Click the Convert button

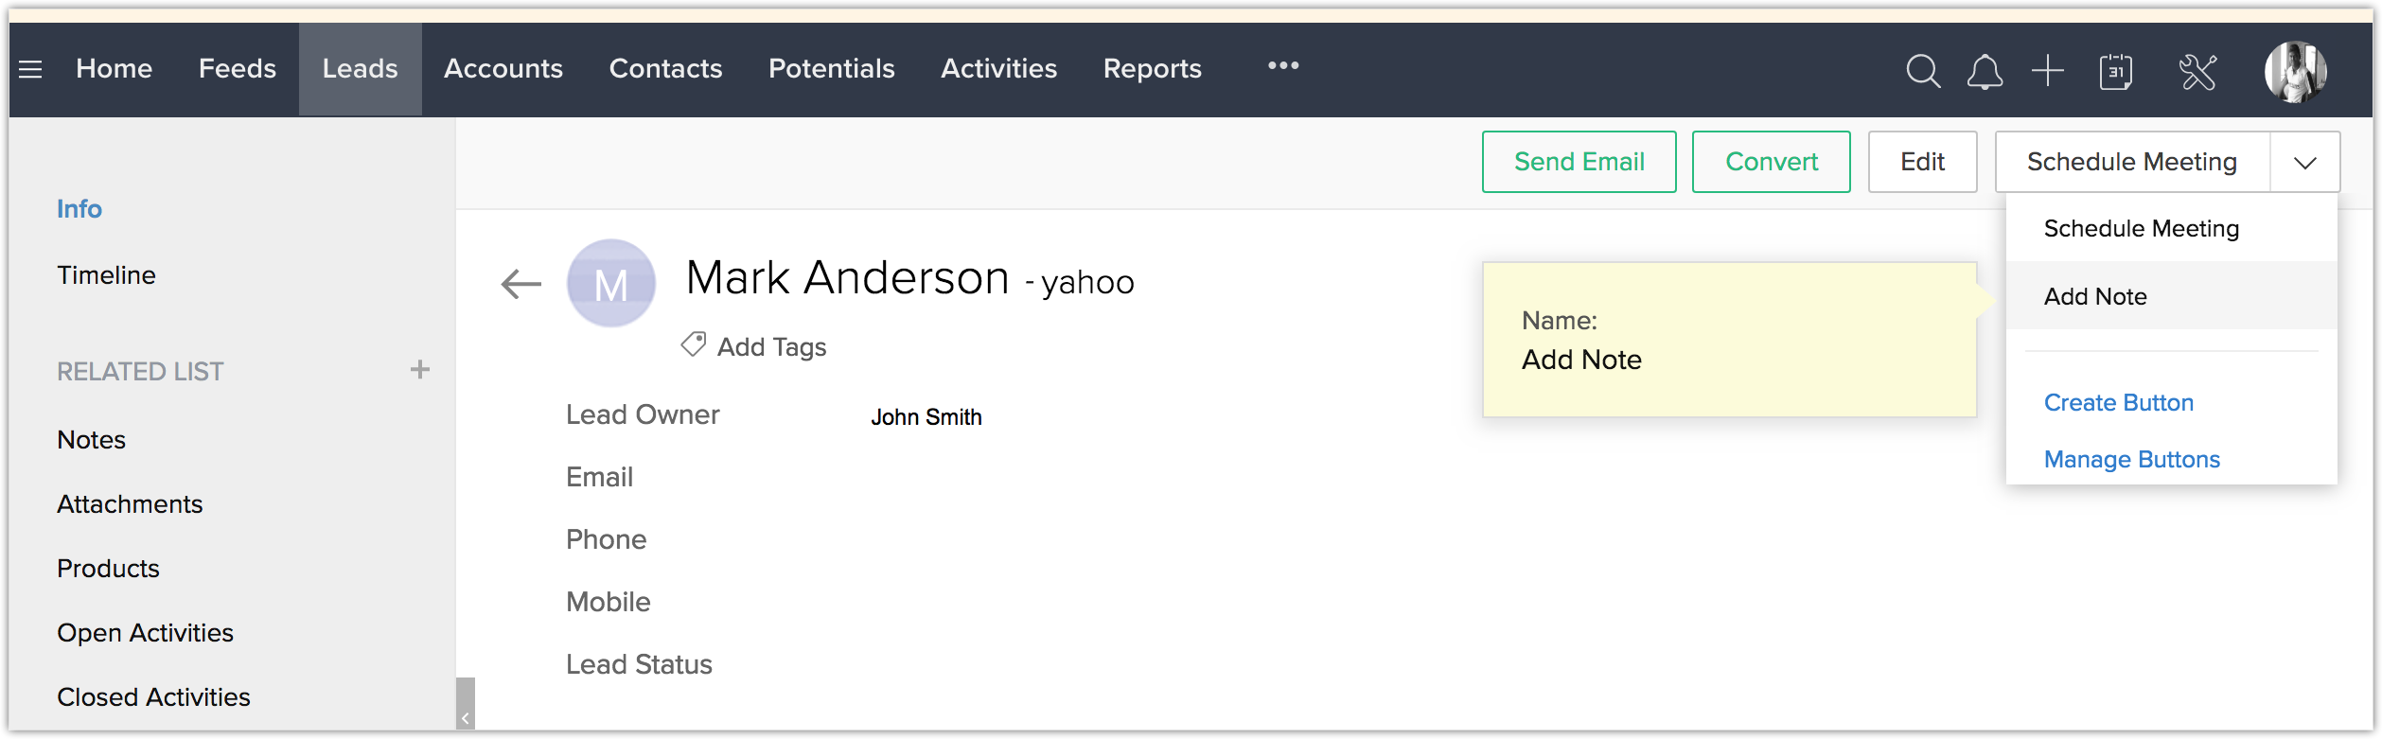click(x=1771, y=162)
